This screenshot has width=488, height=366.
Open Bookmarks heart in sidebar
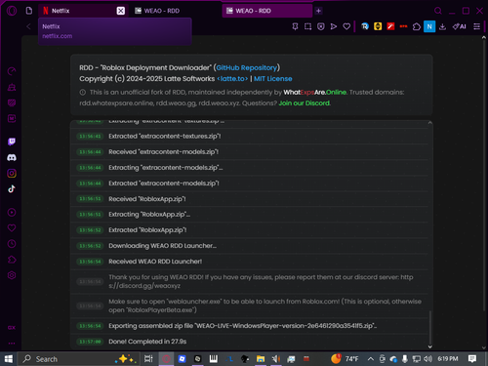pyautogui.click(x=12, y=228)
